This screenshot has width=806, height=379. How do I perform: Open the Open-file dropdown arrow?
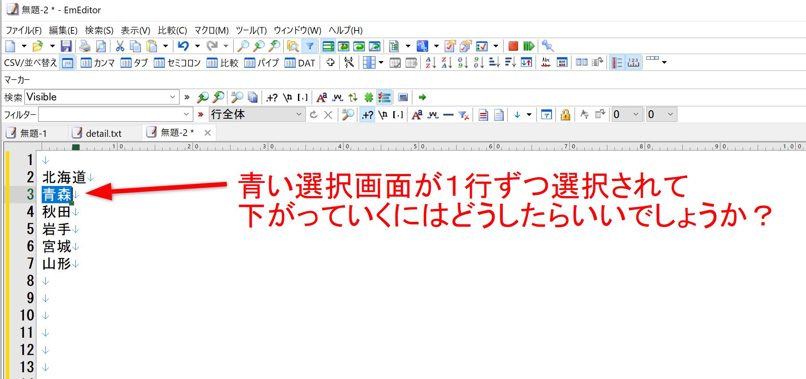pyautogui.click(x=52, y=46)
